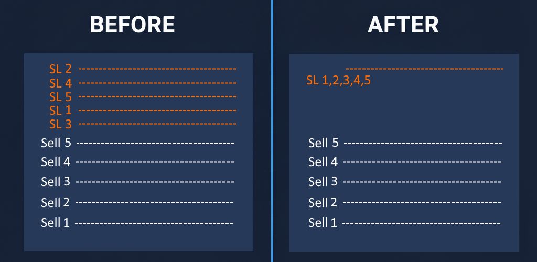The image size is (537, 262).
Task: Select the orange SL 2 label
Action: [60, 69]
